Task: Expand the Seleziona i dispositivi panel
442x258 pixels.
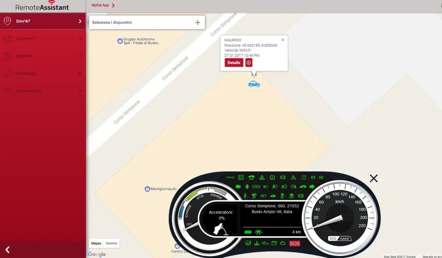Action: pyautogui.click(x=198, y=22)
